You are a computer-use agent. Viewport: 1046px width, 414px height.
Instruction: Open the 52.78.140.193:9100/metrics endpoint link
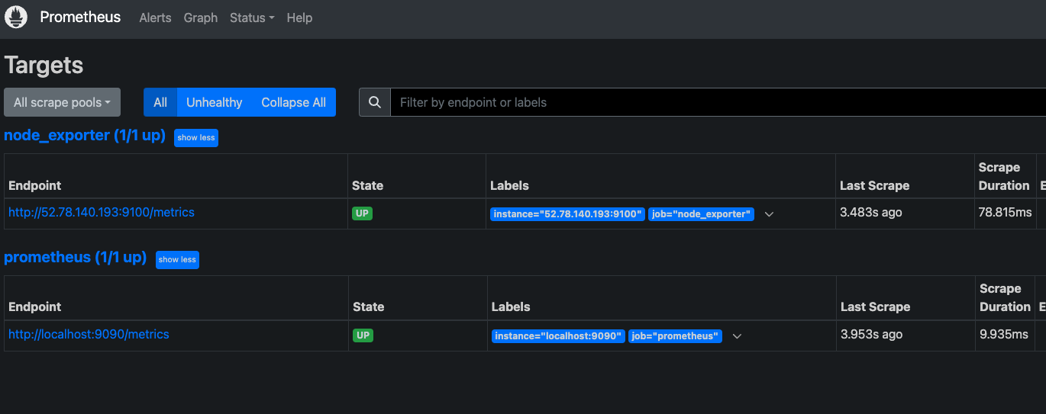[102, 212]
